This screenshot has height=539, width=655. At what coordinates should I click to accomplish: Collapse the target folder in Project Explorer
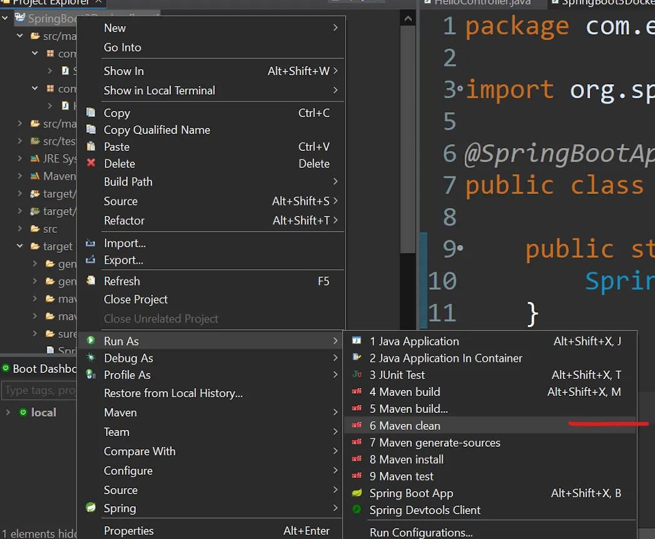20,246
